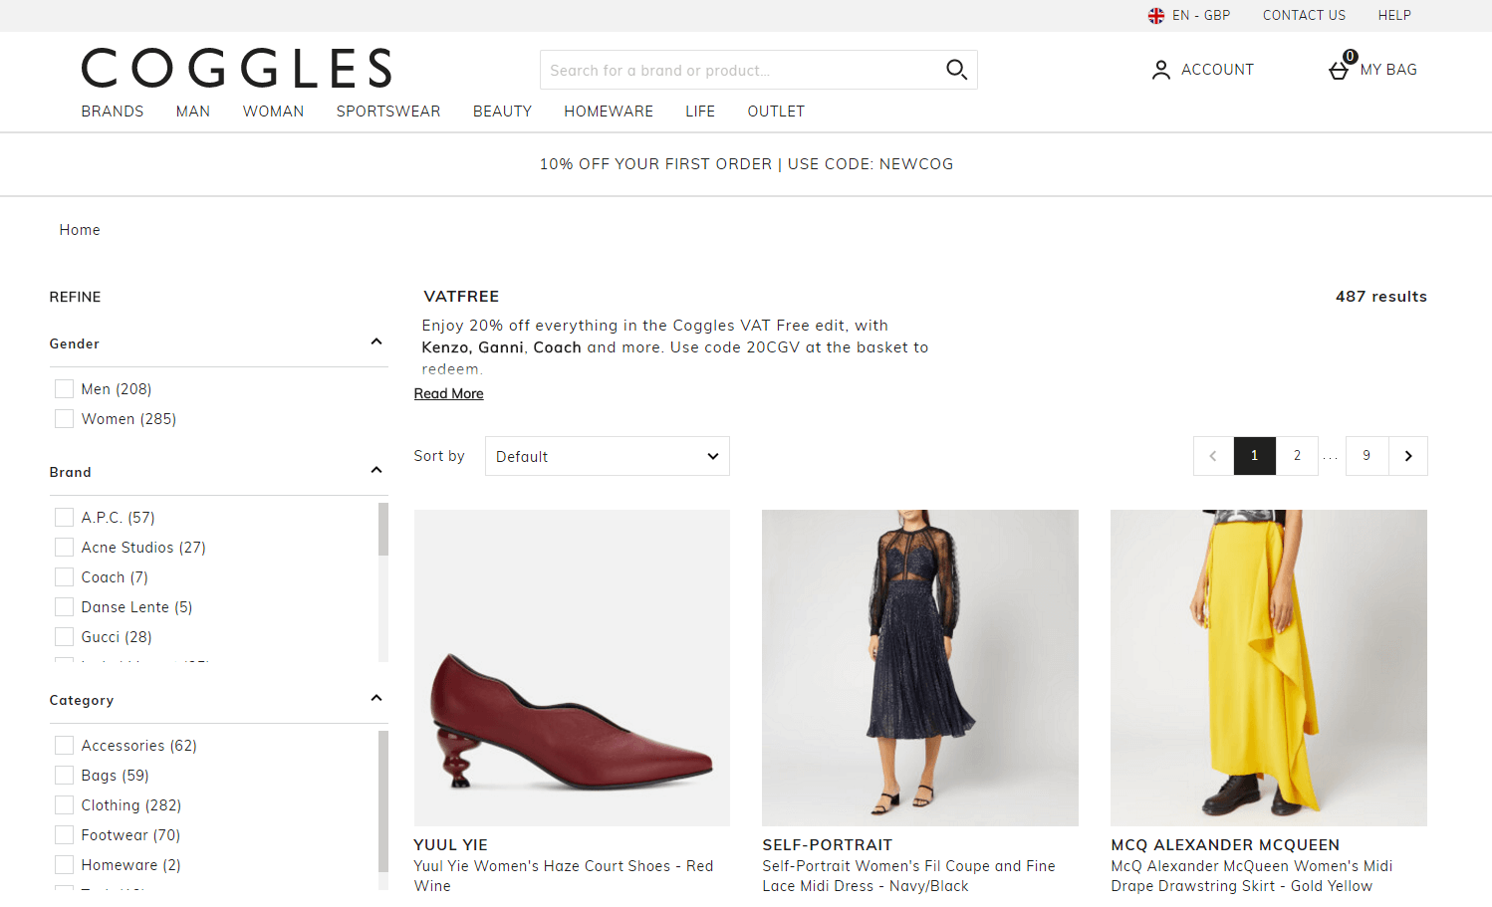Collapse the Brand filter section
The width and height of the screenshot is (1492, 907).
pos(376,471)
